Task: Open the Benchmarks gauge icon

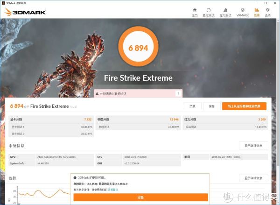Action: pos(209,10)
